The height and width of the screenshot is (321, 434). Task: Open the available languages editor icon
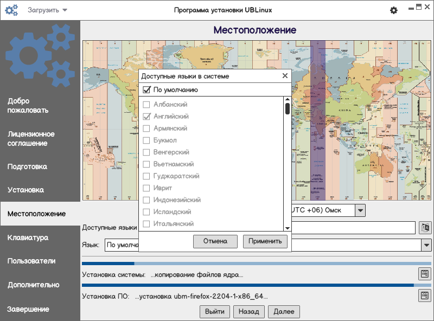425,228
